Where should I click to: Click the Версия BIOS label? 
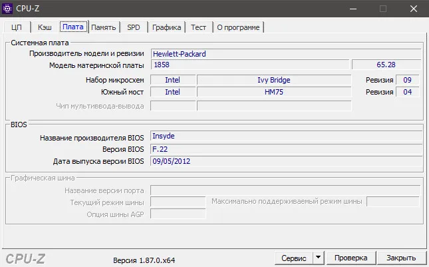pos(123,149)
